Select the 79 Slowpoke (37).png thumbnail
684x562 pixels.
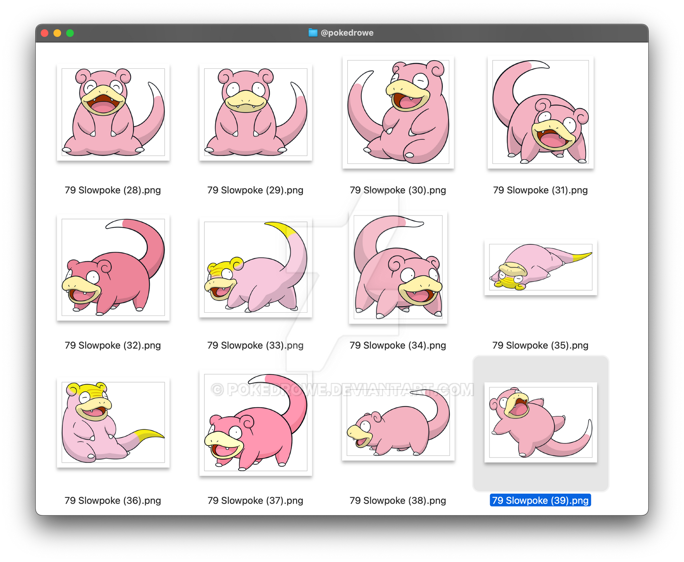(256, 422)
